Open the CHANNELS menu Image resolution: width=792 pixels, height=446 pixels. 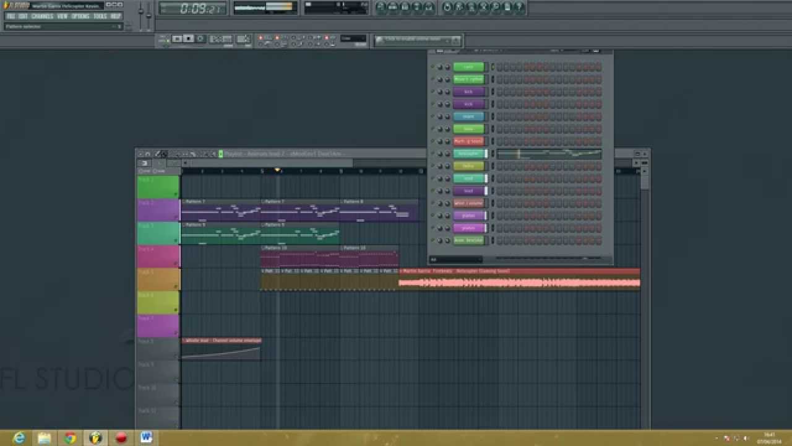tap(42, 16)
